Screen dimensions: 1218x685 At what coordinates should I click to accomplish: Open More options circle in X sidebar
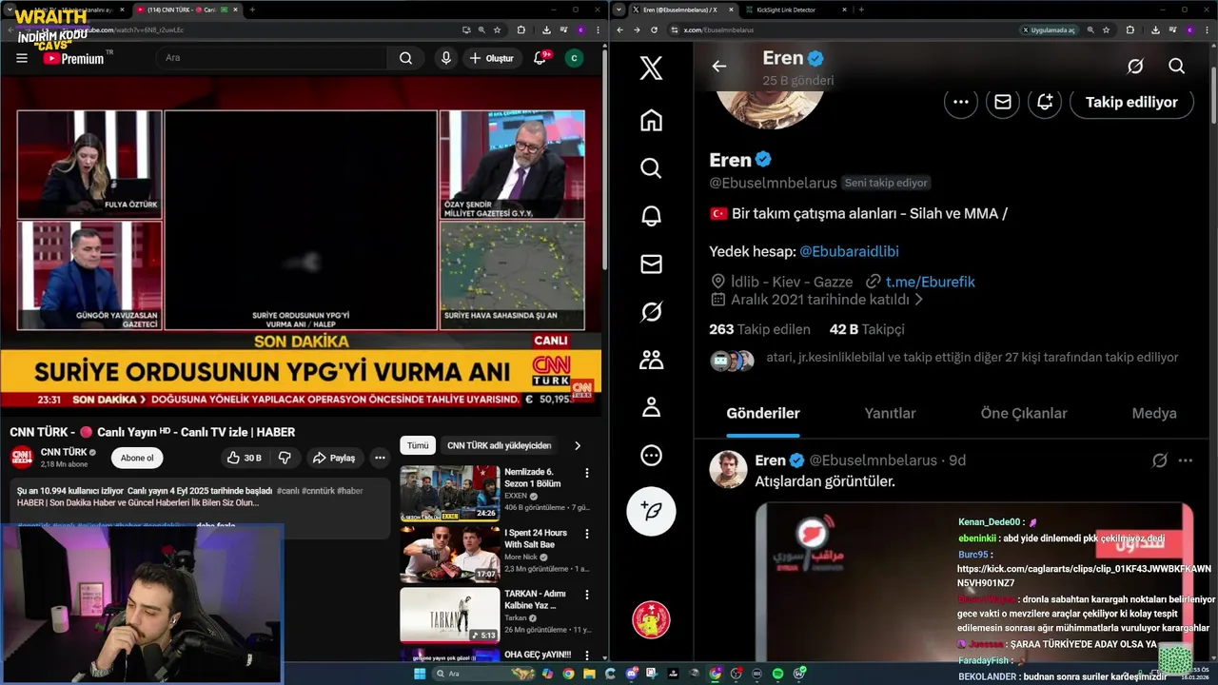pos(651,455)
